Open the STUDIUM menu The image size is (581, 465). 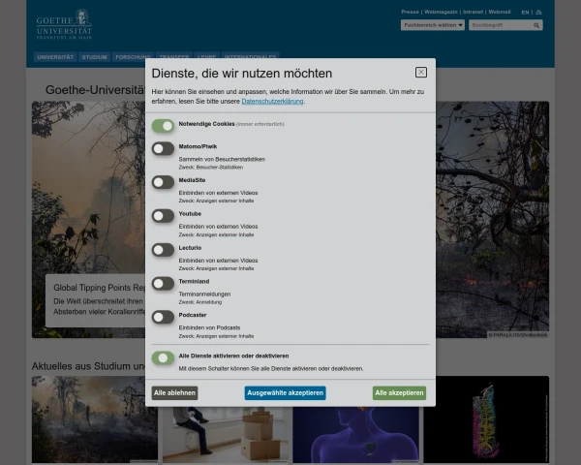click(95, 57)
